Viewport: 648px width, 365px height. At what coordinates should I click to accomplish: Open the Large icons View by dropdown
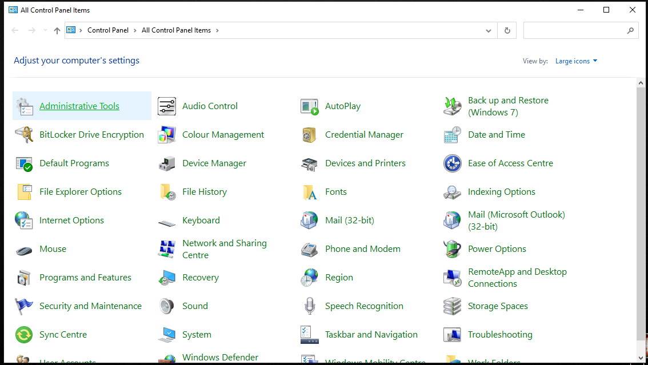[576, 61]
